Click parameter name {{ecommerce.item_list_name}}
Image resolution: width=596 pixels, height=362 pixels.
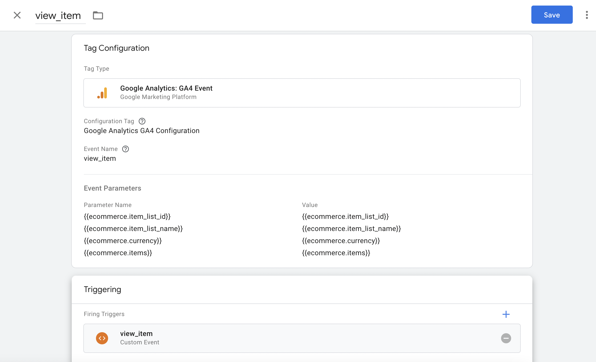click(x=133, y=229)
